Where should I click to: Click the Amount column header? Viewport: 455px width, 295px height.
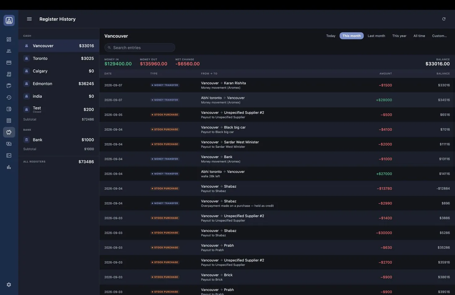pos(385,74)
